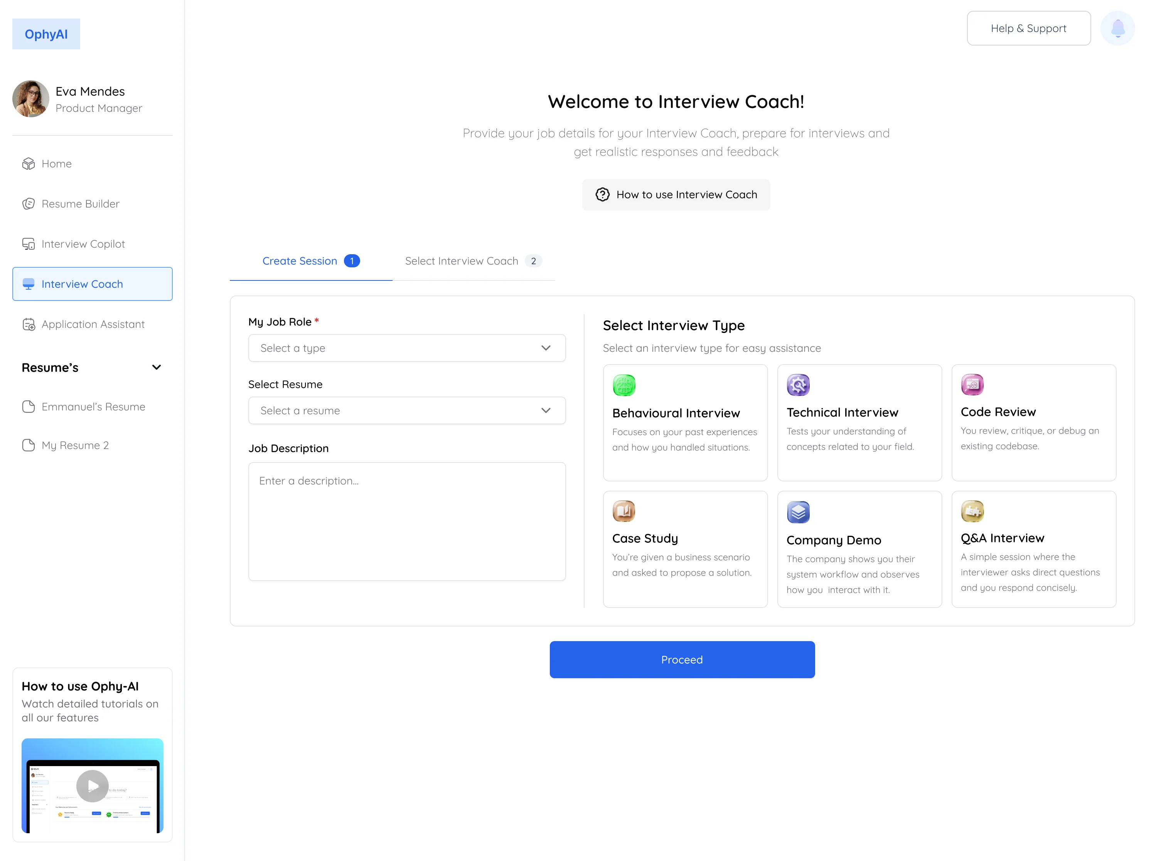Click the Proceed button
1166x861 pixels.
pyautogui.click(x=681, y=659)
